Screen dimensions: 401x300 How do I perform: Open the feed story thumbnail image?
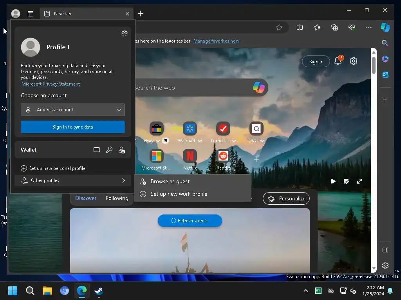click(x=190, y=240)
